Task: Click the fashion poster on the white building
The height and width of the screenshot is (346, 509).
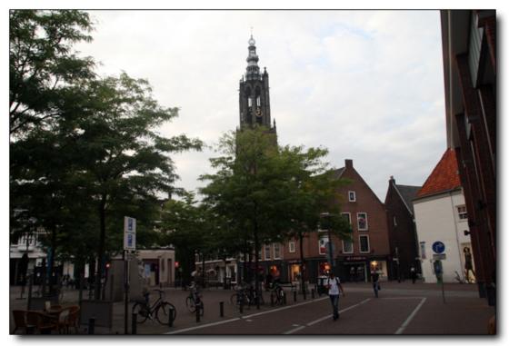Action: [469, 263]
